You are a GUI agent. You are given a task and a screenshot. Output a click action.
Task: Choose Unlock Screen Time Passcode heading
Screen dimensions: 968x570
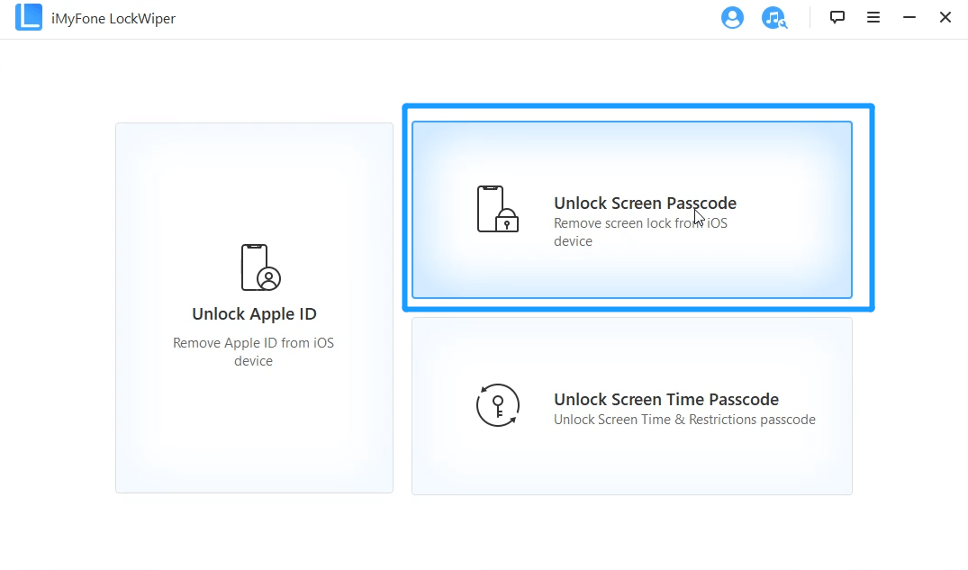pyautogui.click(x=666, y=400)
